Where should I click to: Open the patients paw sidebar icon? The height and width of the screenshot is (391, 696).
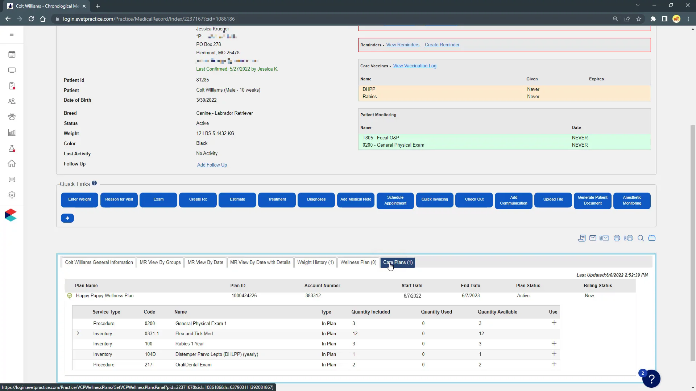pyautogui.click(x=12, y=117)
